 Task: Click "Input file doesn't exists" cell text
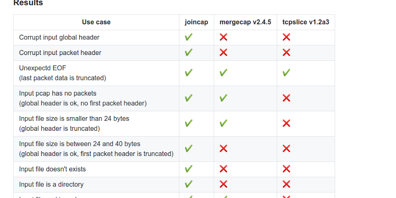(x=53, y=169)
